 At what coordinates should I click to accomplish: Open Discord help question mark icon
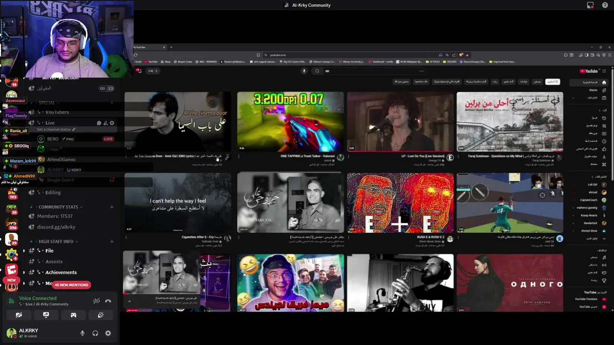tap(605, 5)
